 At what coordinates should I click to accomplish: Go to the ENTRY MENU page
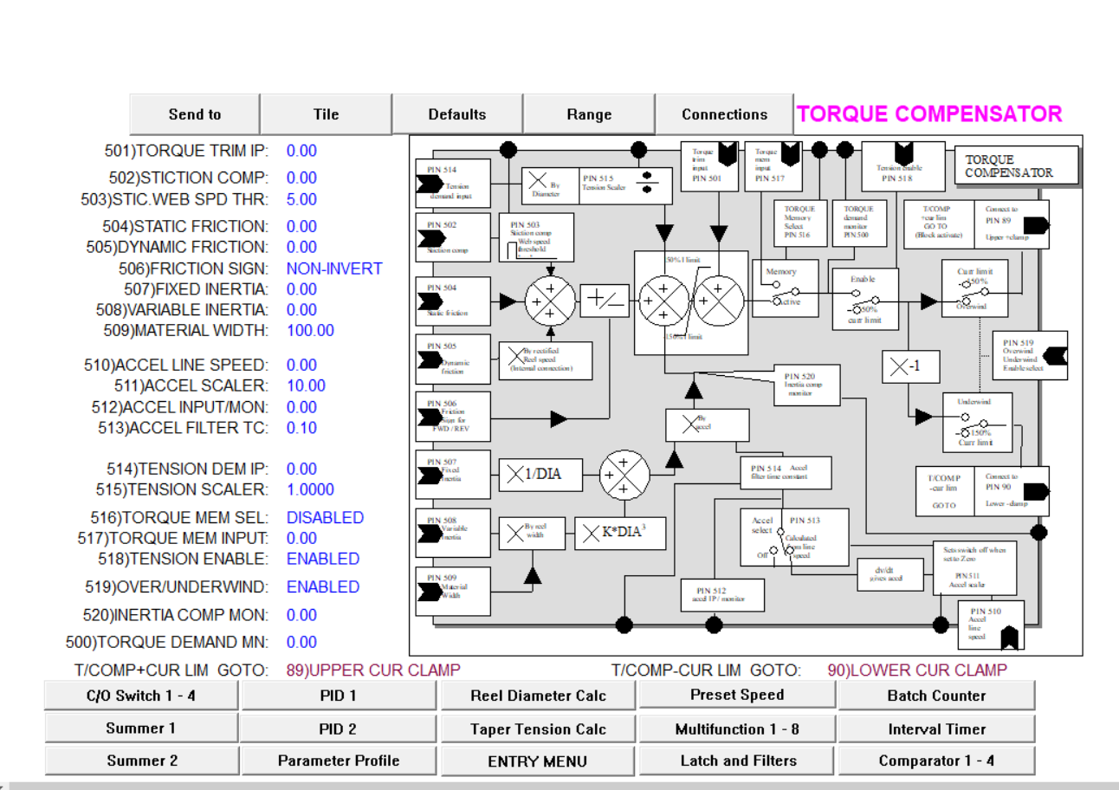point(538,761)
